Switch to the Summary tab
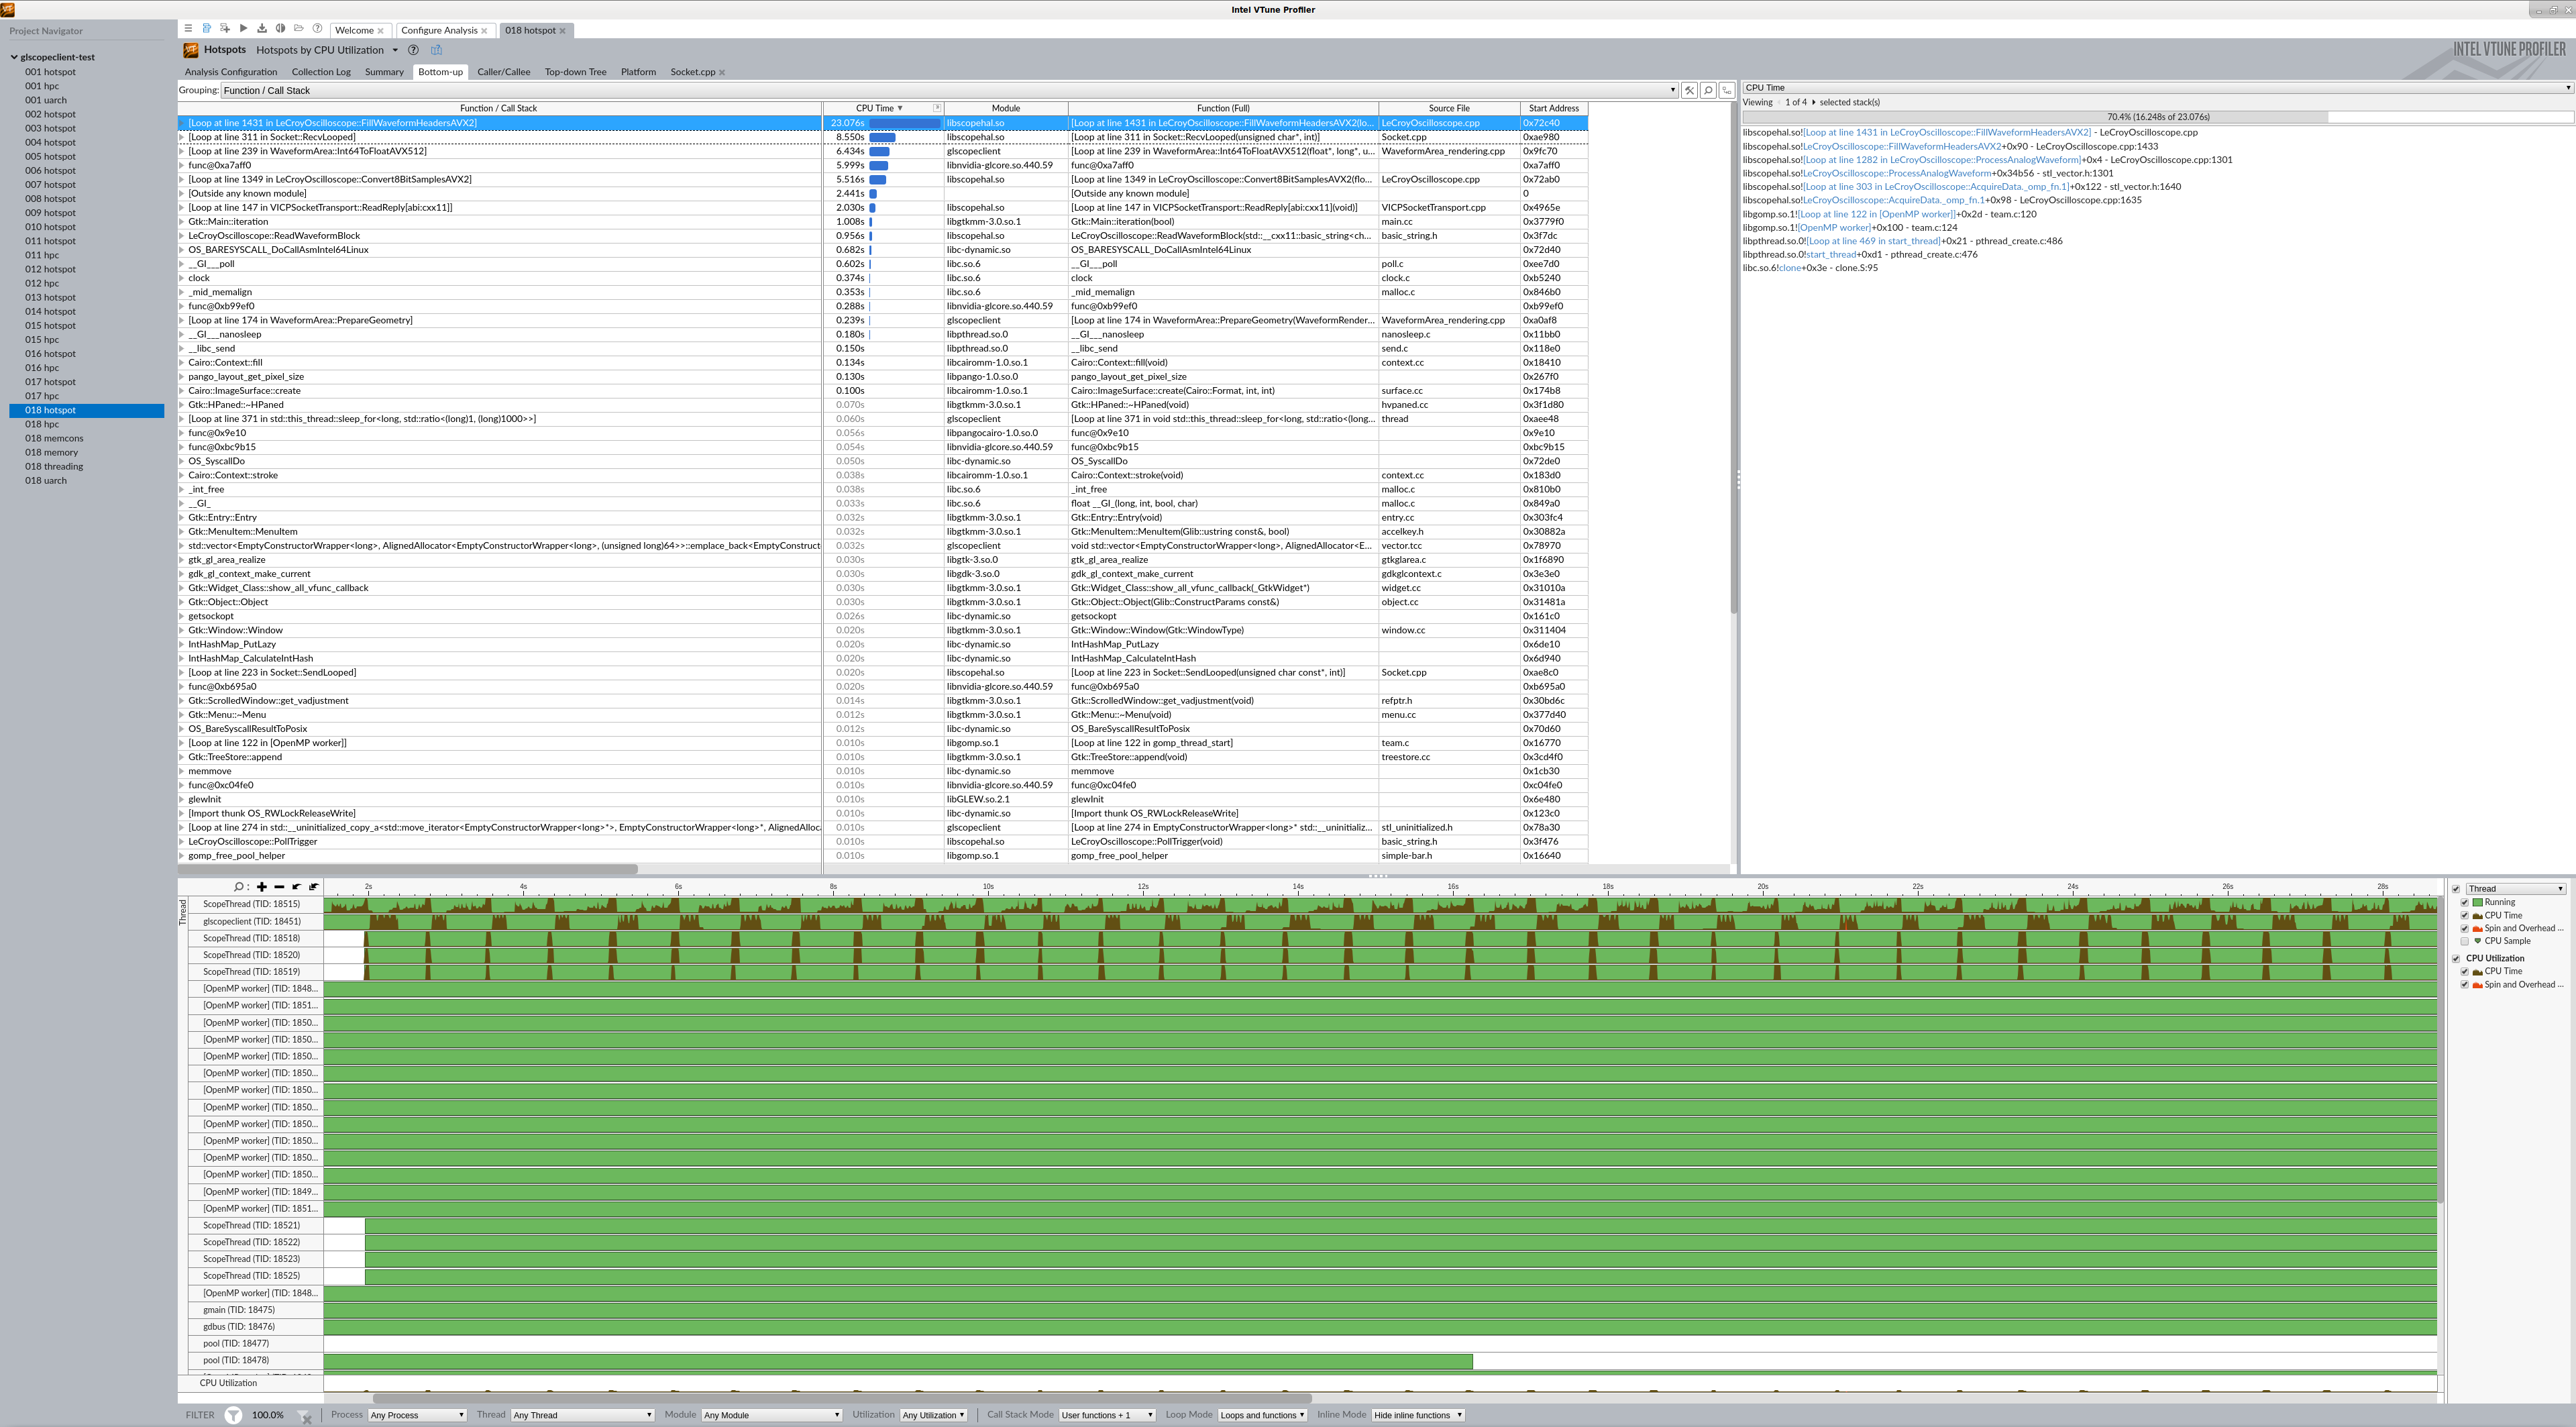2576x1427 pixels. [384, 72]
